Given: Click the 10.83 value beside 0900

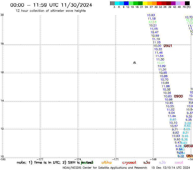Looking at the screenshot, I should pyautogui.click(x=168, y=96).
